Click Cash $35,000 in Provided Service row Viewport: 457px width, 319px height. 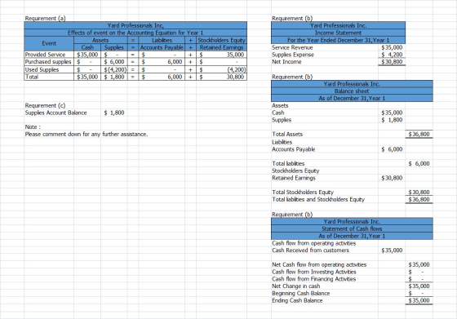click(87, 55)
